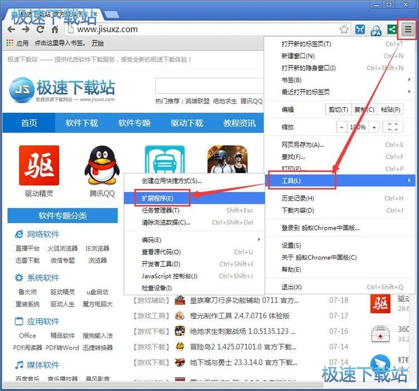Open the apps grid shortcut
The width and height of the screenshot is (419, 391).
9,43
